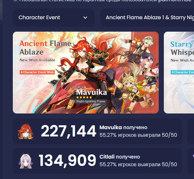Screen dimensions: 194x179
Task: Click the Pyro element icon beside Mavuika
Action: (x=71, y=91)
